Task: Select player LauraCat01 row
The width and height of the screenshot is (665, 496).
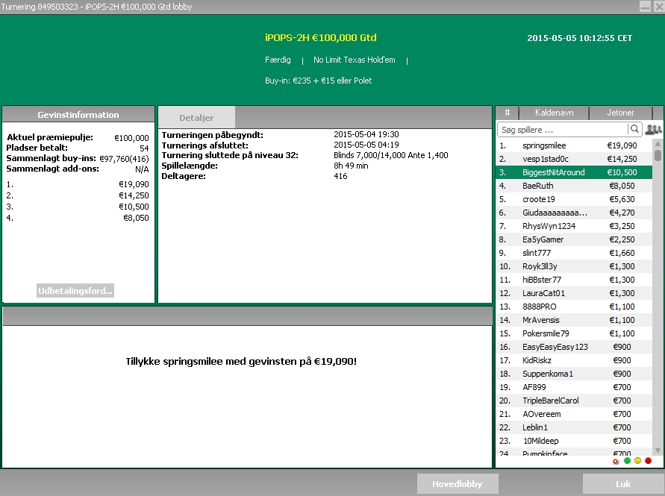Action: [574, 293]
